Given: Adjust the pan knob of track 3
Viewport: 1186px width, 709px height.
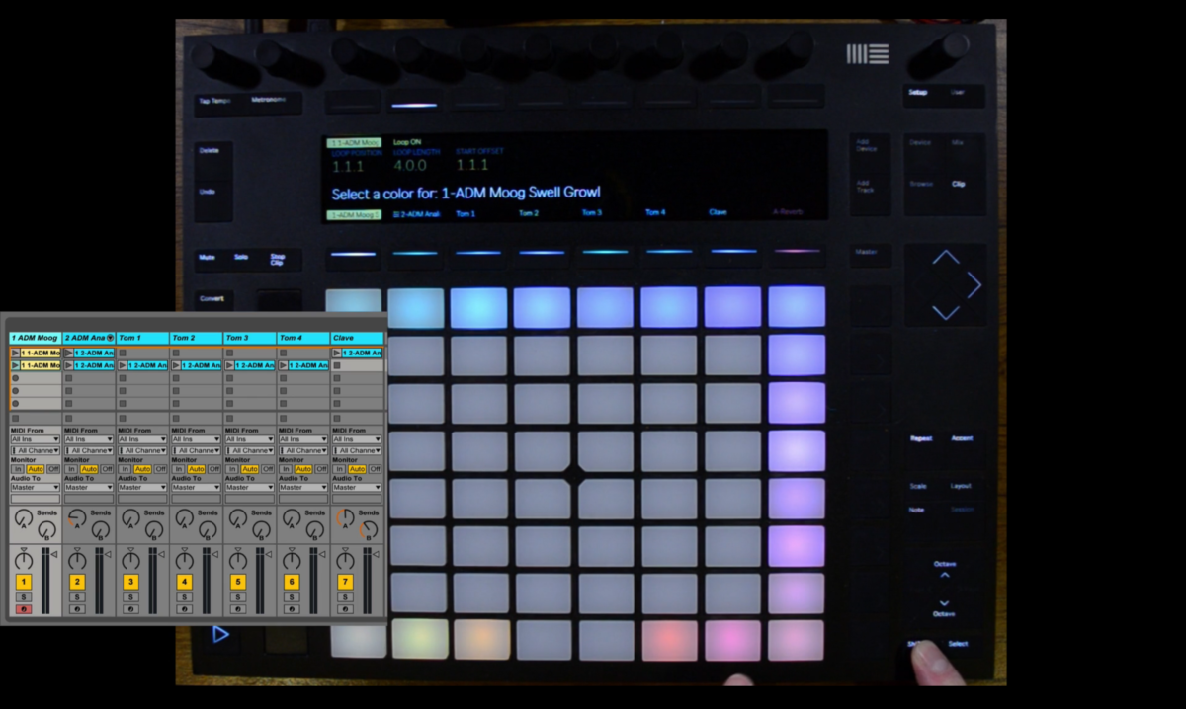Looking at the screenshot, I should [130, 562].
